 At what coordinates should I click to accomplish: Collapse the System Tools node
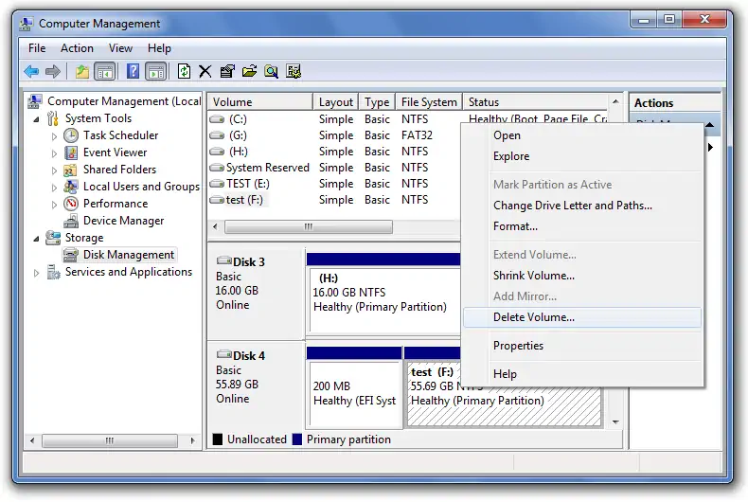(36, 118)
